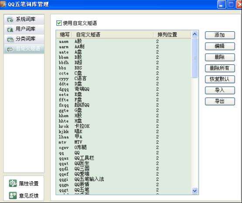Click the 恢复默认 button
Image resolution: width=242 pixels, height=203 pixels.
pyautogui.click(x=220, y=79)
